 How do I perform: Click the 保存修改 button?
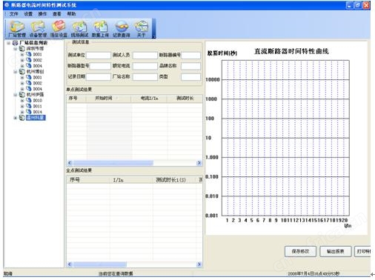point(300,251)
